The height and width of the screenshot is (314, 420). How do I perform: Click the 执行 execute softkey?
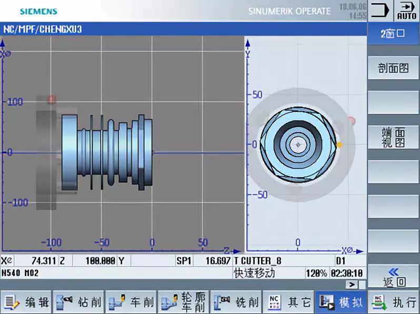click(x=394, y=302)
